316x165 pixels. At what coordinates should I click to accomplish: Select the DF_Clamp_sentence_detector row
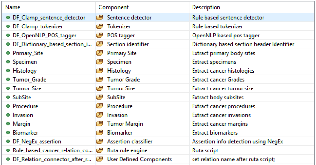point(49,18)
